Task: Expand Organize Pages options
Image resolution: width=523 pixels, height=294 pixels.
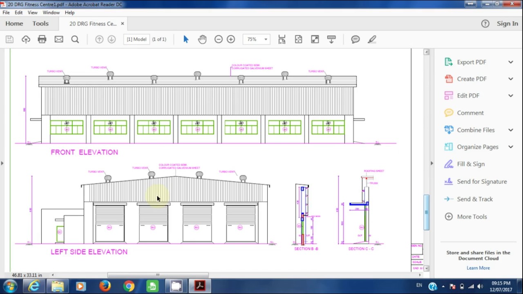Action: [x=511, y=147]
